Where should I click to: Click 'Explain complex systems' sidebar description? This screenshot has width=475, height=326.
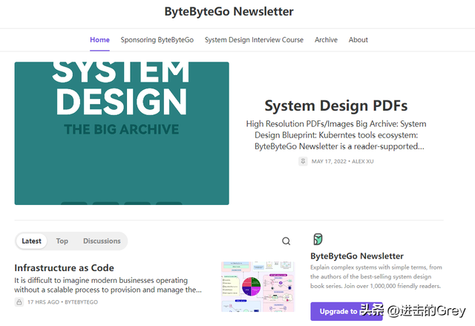[x=376, y=276]
